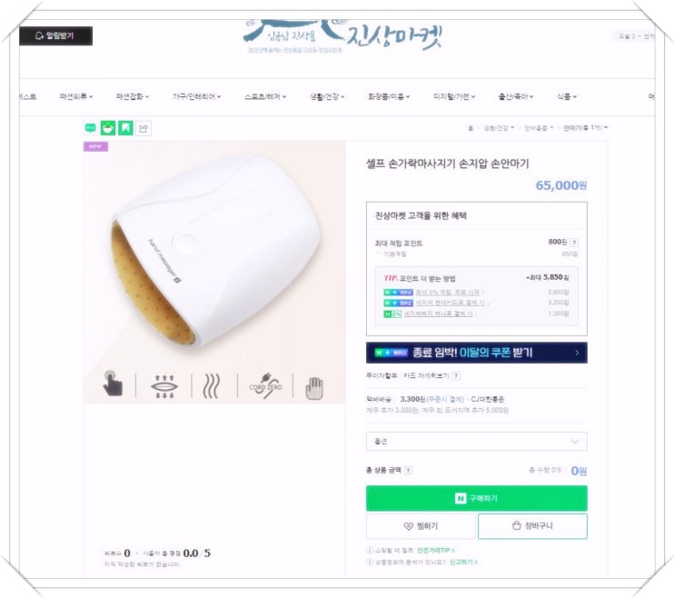
Task: Expand the 생활/건강 category menu
Action: click(x=327, y=96)
